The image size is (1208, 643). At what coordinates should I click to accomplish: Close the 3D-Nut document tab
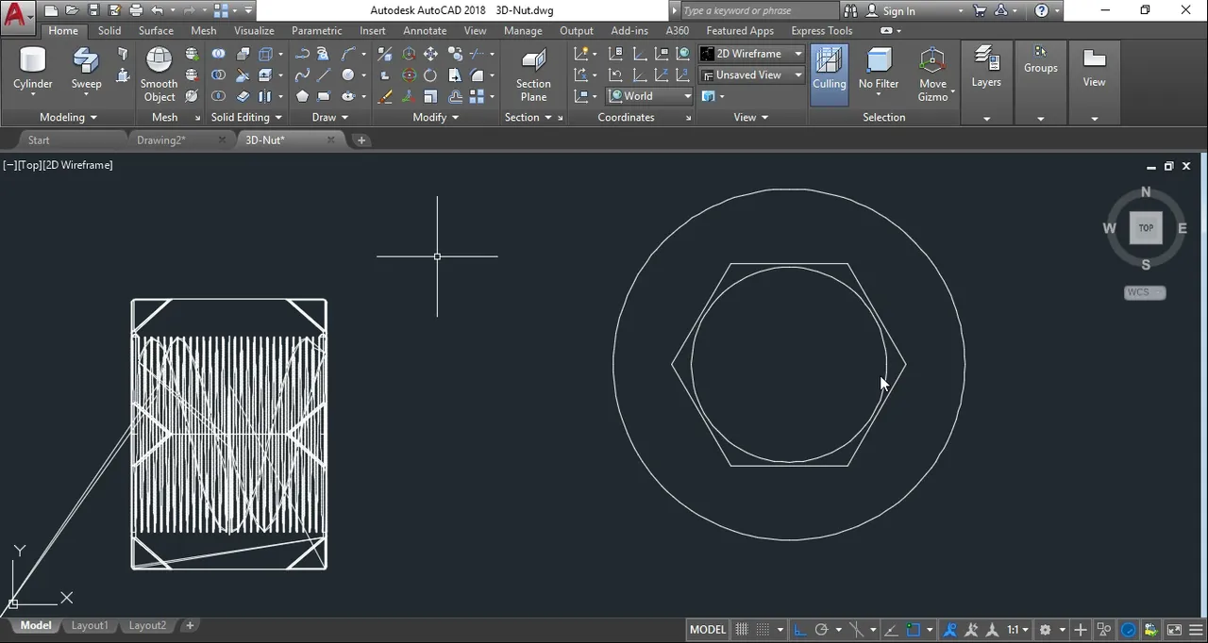pos(330,140)
